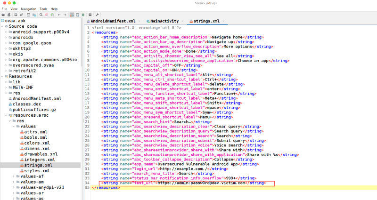Select strings.xml in the tree
Viewport: 377px width, 200px height.
pos(38,165)
